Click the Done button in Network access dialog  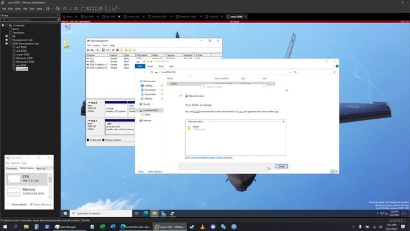tap(281, 167)
